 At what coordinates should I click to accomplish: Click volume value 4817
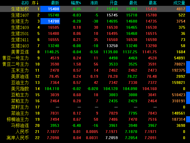[181, 9]
